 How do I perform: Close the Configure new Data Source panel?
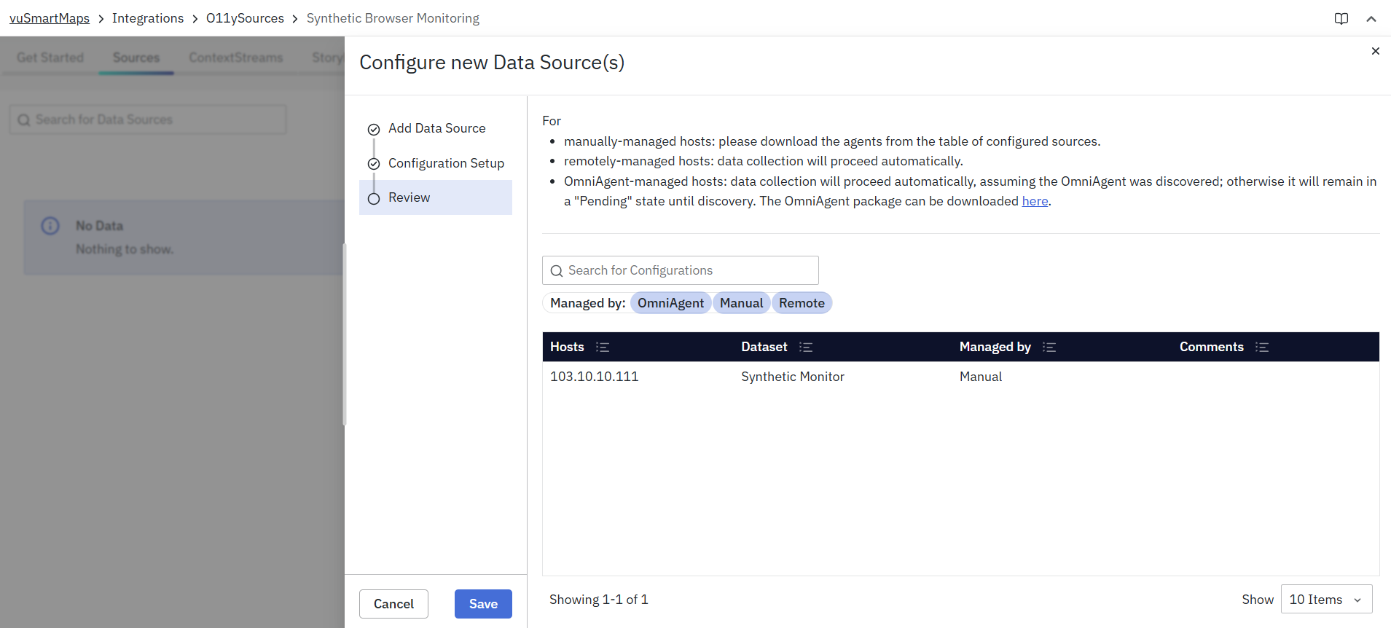point(1375,51)
